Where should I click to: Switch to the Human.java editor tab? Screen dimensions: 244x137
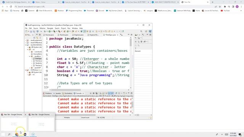[48, 35]
